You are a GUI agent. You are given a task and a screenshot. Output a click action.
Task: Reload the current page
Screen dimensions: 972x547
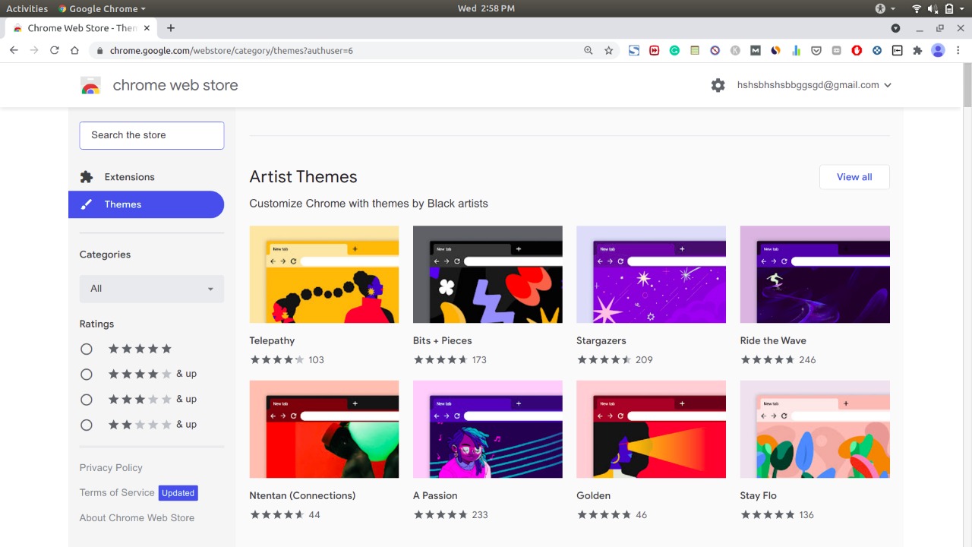click(x=54, y=50)
